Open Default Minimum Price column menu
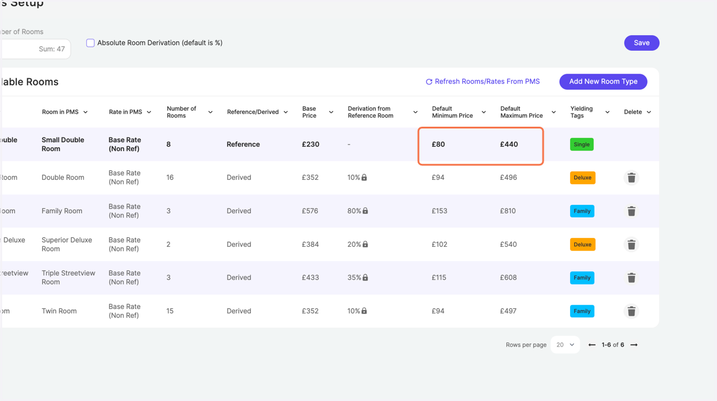This screenshot has width=717, height=401. tap(483, 112)
